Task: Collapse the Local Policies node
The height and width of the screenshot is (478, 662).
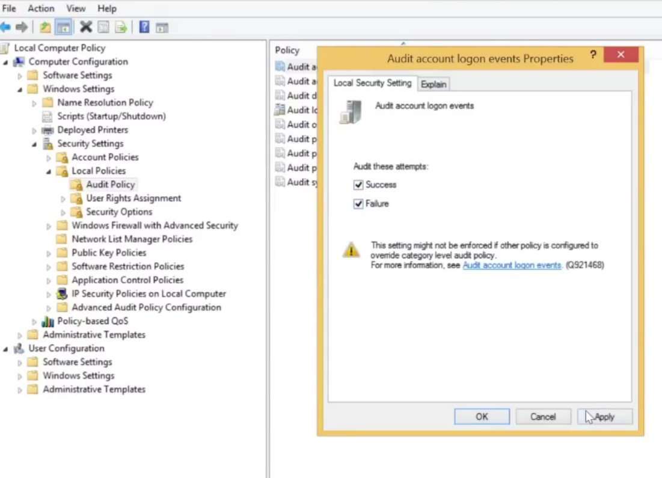Action: click(x=49, y=171)
